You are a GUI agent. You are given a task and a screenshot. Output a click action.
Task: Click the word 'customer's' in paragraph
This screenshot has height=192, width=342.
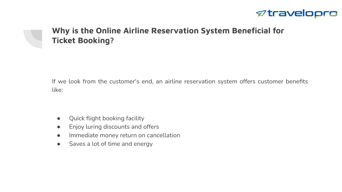pos(124,81)
